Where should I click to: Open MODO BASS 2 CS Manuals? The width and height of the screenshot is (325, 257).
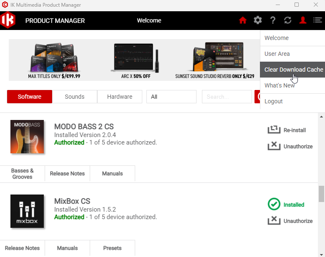[112, 174]
